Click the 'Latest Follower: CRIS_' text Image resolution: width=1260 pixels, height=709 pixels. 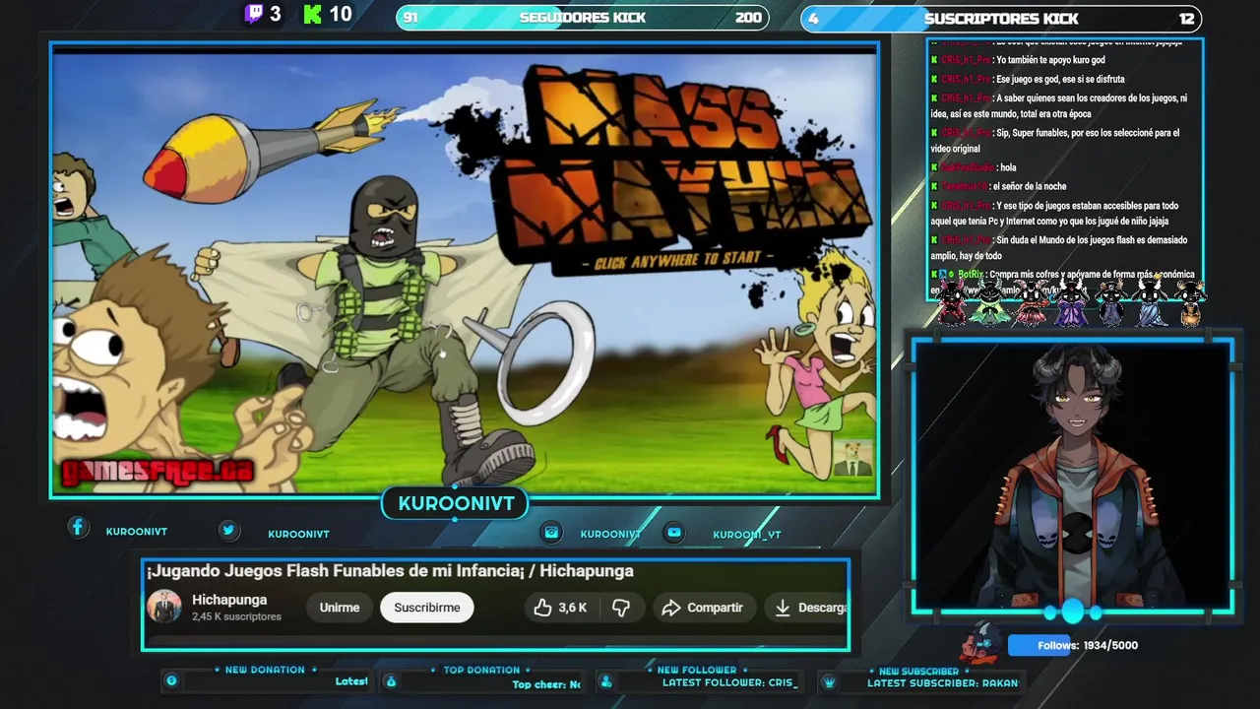point(729,682)
